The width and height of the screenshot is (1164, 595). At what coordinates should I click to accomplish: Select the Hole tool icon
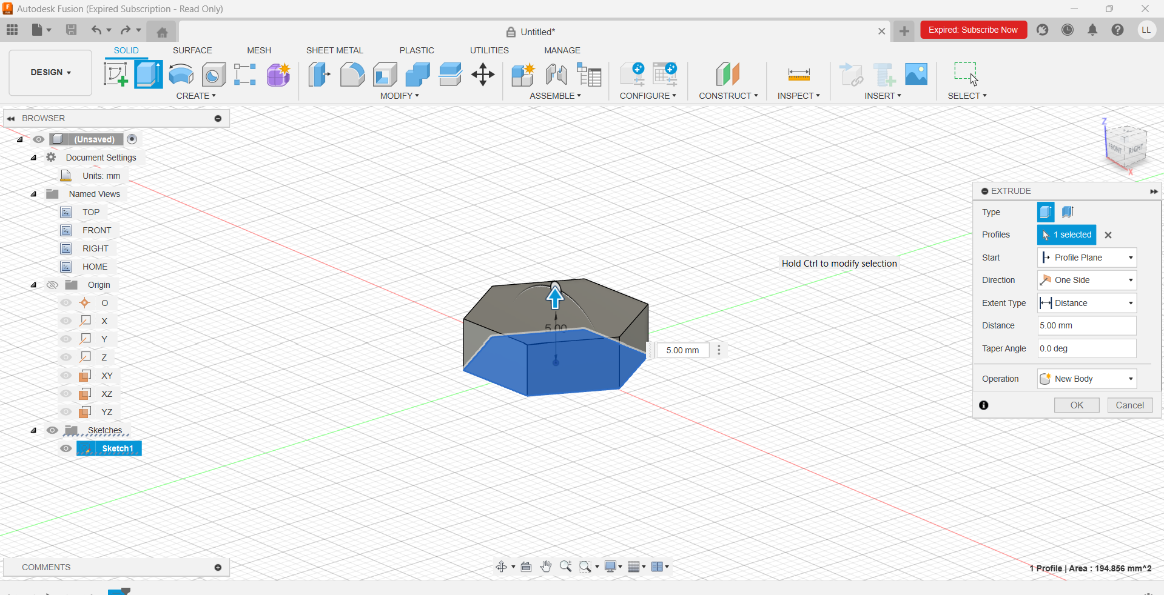(214, 75)
